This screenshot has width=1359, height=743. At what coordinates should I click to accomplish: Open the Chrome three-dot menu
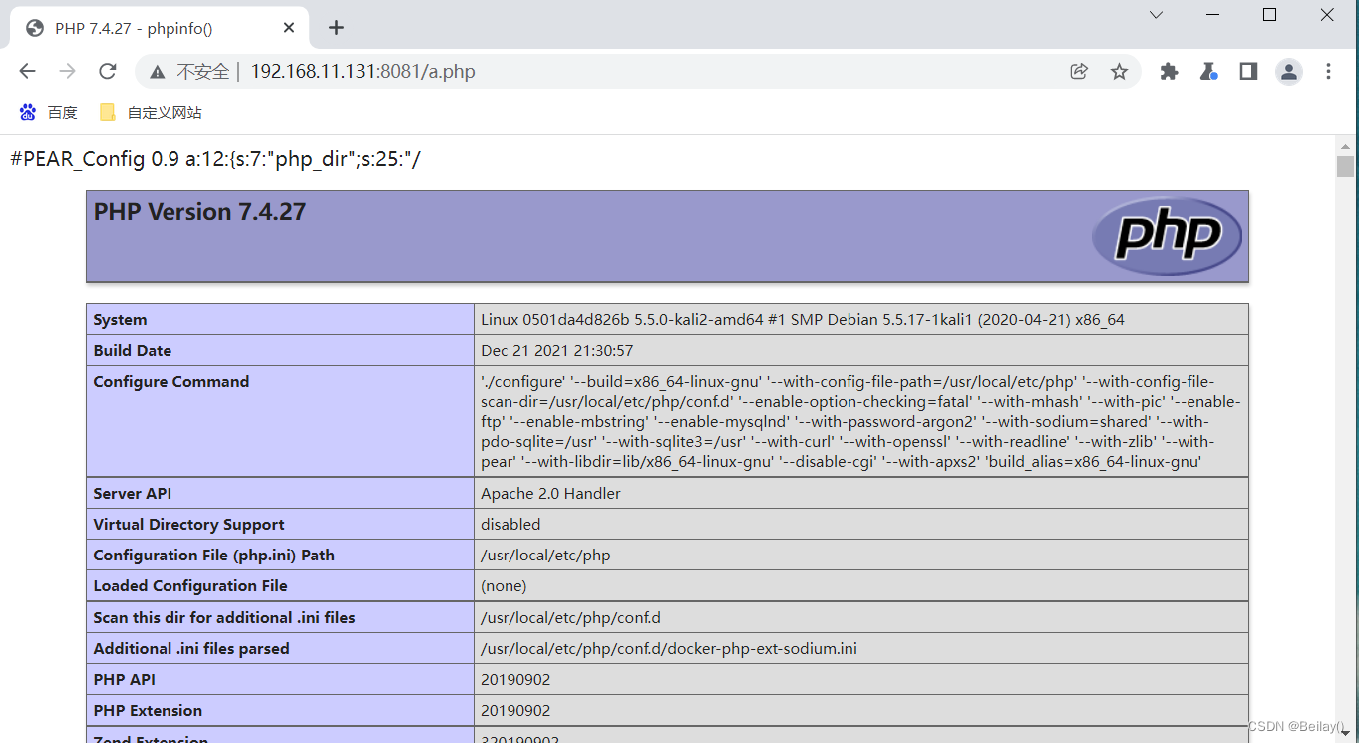1328,71
